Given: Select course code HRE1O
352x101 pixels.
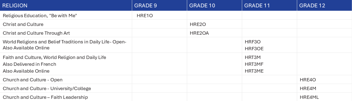Looking at the screenshot, I should click(x=145, y=16).
